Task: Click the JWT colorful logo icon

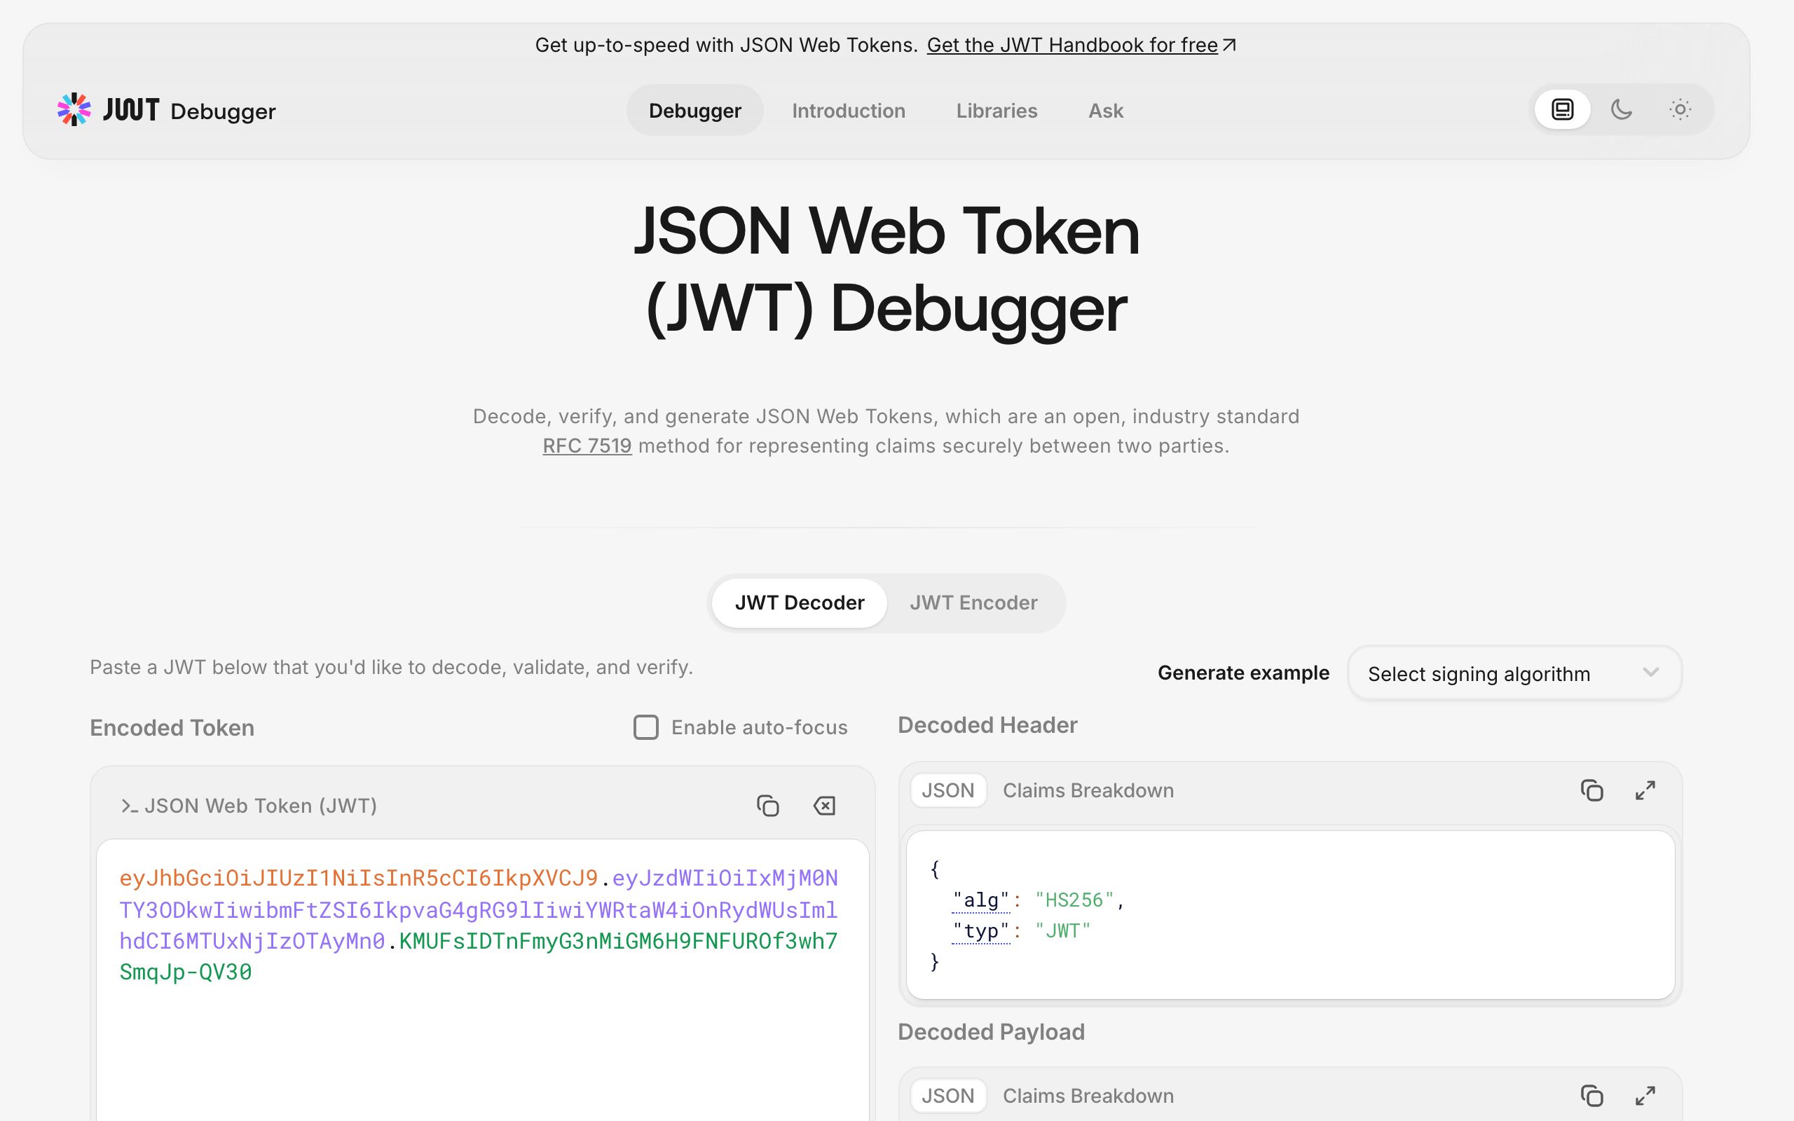Action: (x=74, y=110)
